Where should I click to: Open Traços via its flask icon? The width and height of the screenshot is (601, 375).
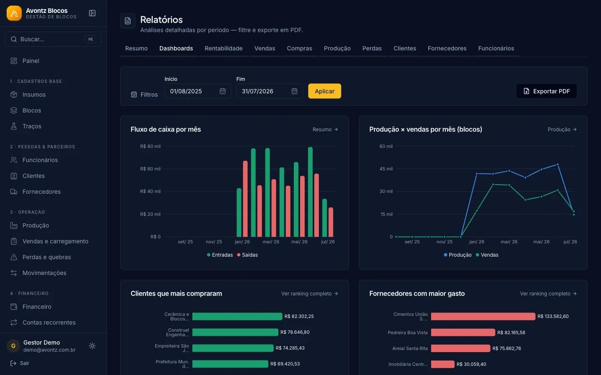point(14,126)
